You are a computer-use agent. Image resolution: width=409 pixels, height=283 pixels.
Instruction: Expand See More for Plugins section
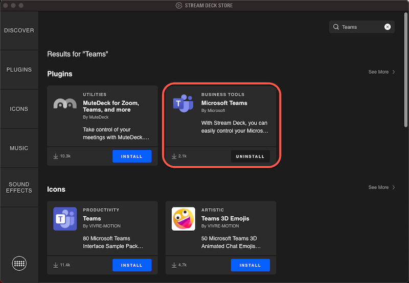pyautogui.click(x=381, y=72)
